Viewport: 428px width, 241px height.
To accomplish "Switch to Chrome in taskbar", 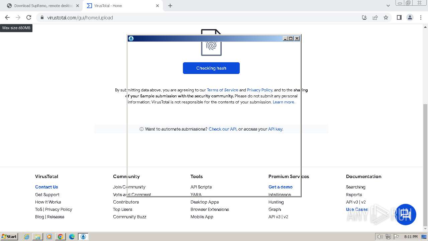I will click(61, 237).
